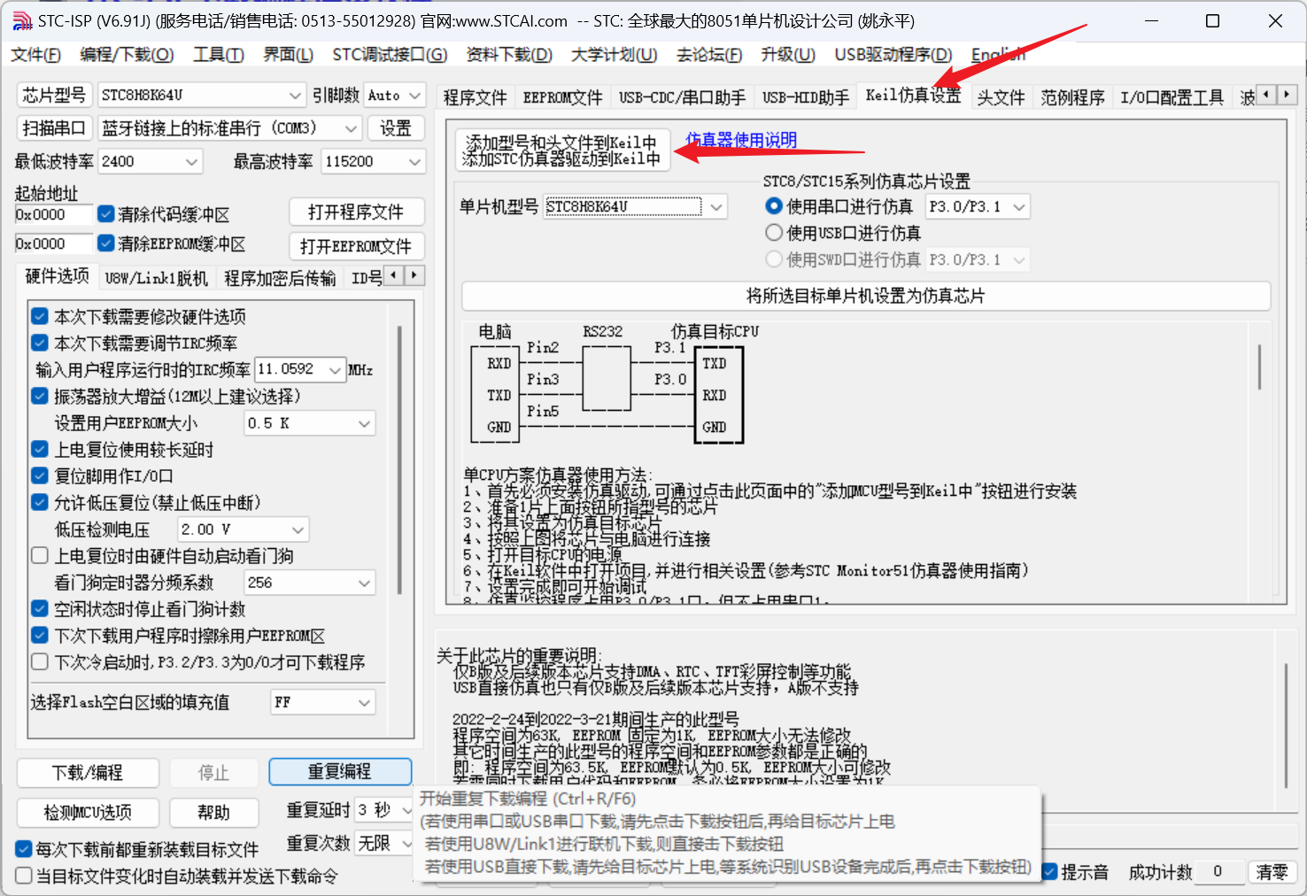This screenshot has height=896, width=1307.
Task: Click 下载/编程 button
Action: [x=88, y=773]
